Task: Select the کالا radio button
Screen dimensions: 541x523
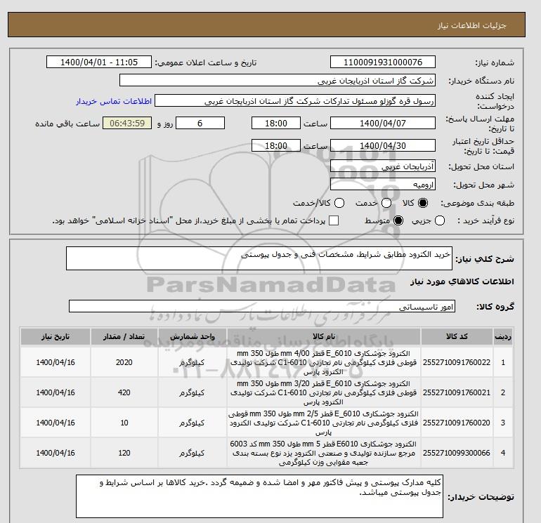Action: click(423, 203)
